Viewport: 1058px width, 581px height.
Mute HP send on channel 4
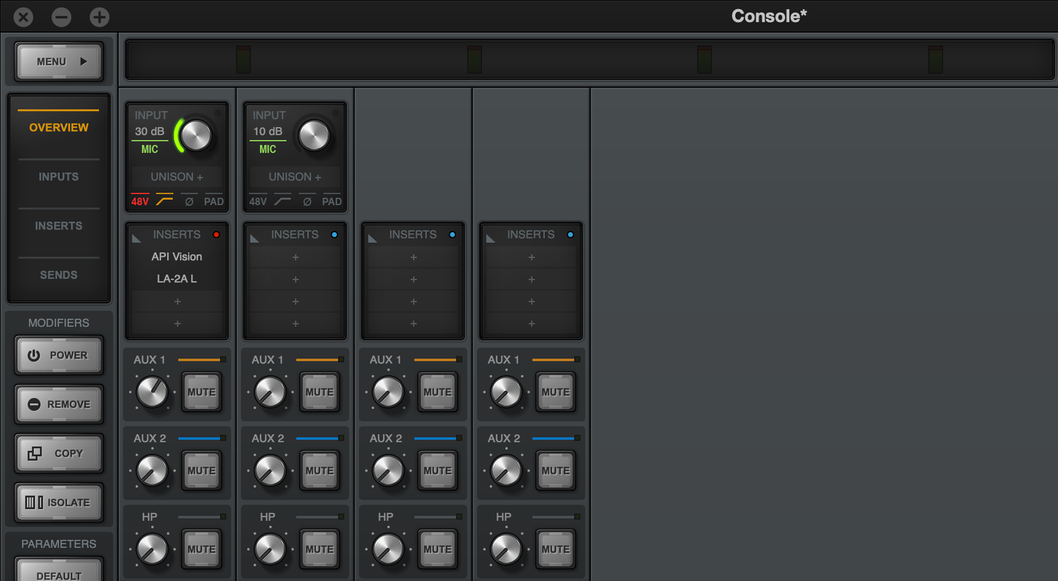click(555, 549)
